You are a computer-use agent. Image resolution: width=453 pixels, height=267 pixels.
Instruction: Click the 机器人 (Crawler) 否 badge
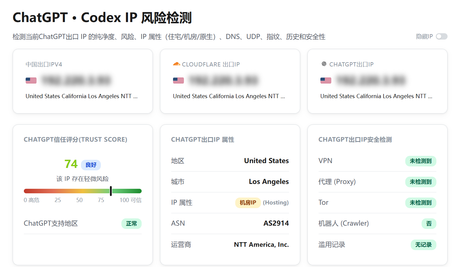429,224
